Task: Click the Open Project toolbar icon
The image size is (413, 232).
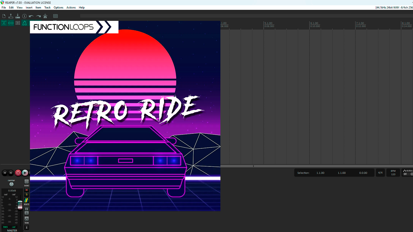Action: (11, 16)
